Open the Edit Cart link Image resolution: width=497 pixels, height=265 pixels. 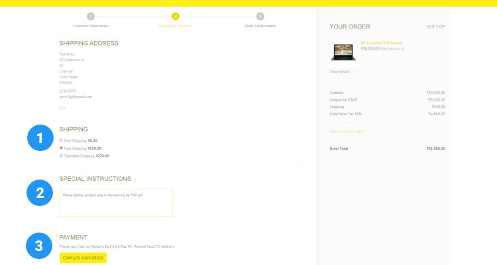pyautogui.click(x=435, y=26)
